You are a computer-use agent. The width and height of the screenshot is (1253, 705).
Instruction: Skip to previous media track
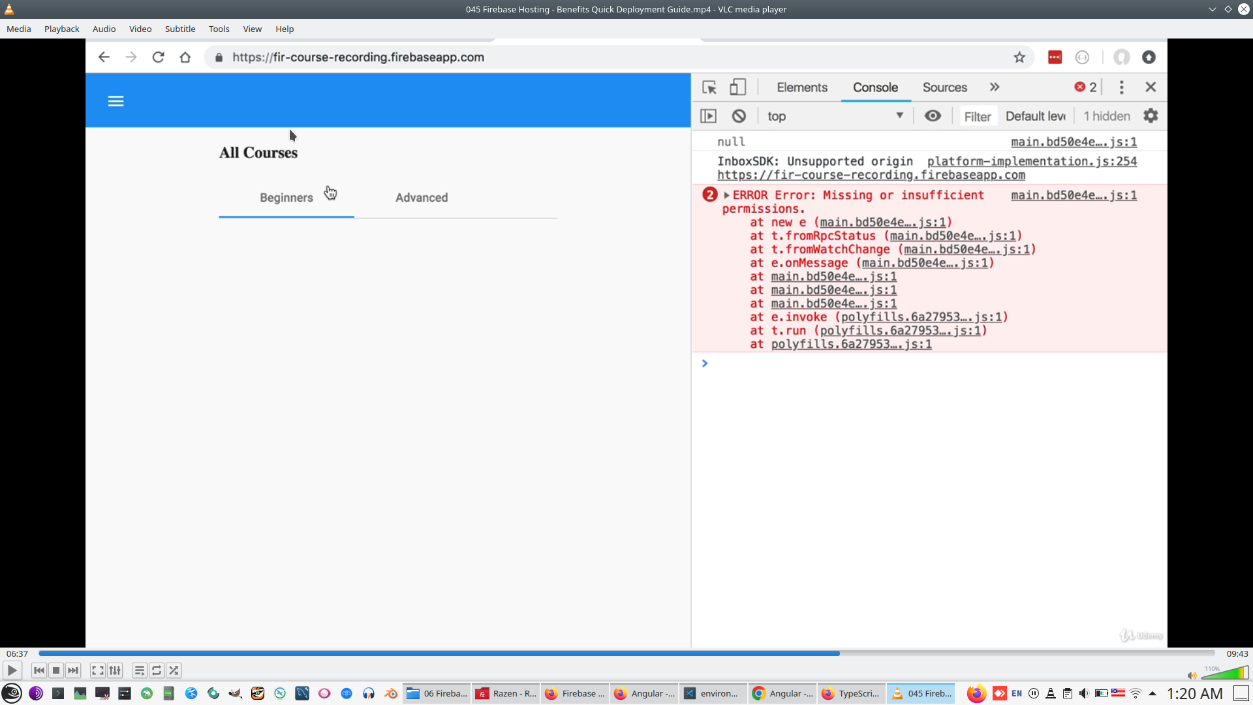tap(39, 670)
